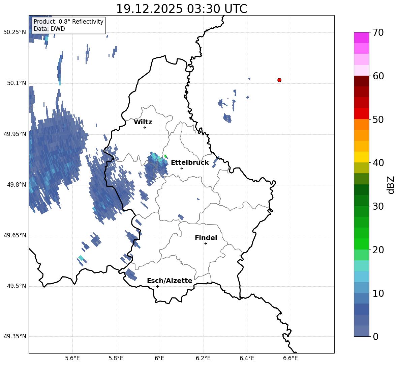Screen dimensions: 399x365
Task: Click the Wiltz station cross marker
Action: pyautogui.click(x=145, y=128)
